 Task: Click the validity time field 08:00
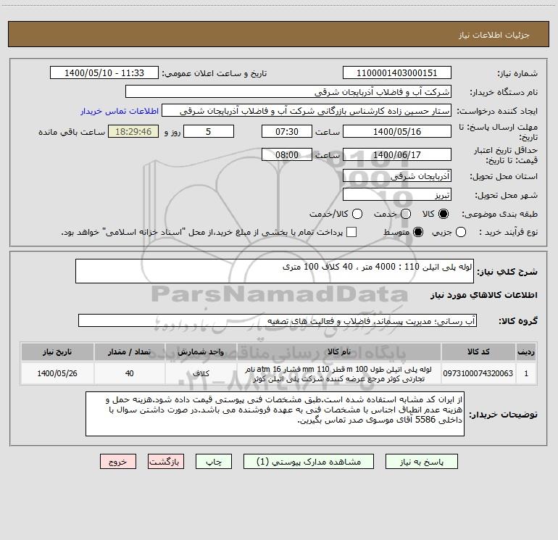[287, 154]
